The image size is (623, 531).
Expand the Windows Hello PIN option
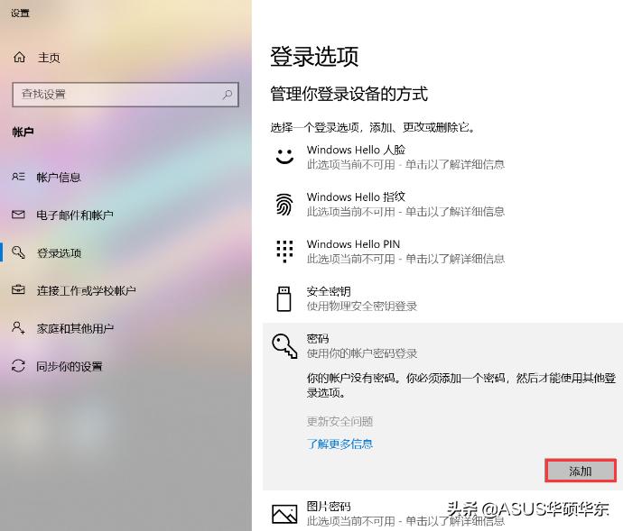pyautogui.click(x=442, y=252)
